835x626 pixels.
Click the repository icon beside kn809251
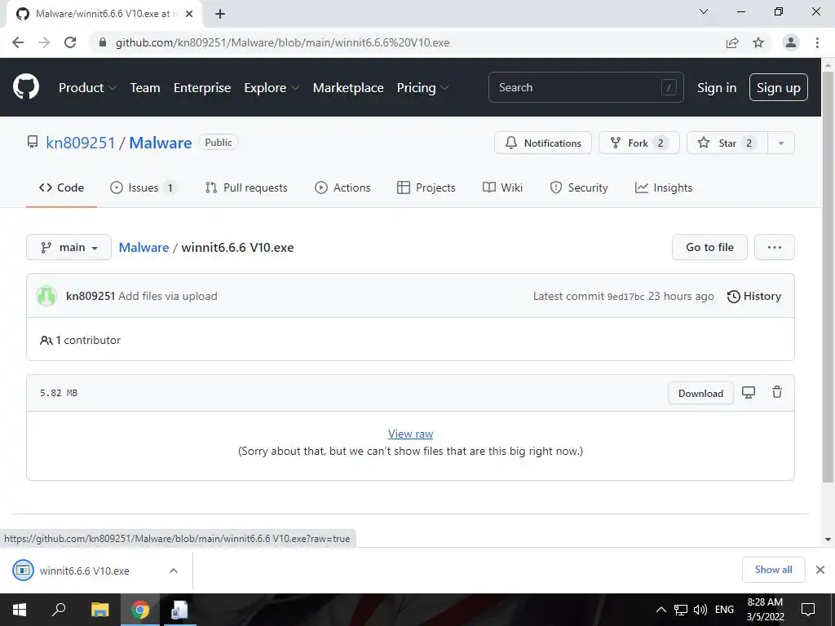pyautogui.click(x=33, y=142)
